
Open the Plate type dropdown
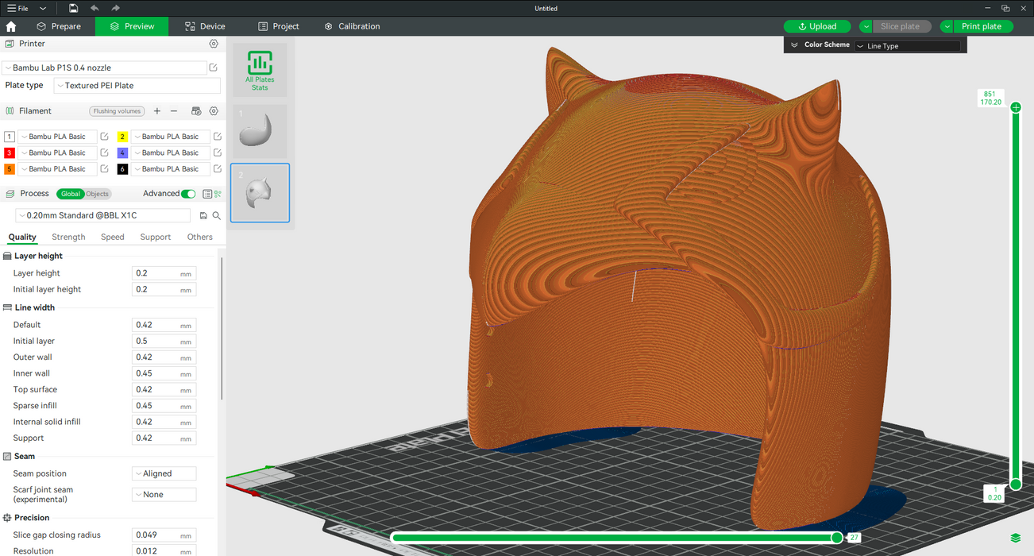[137, 86]
